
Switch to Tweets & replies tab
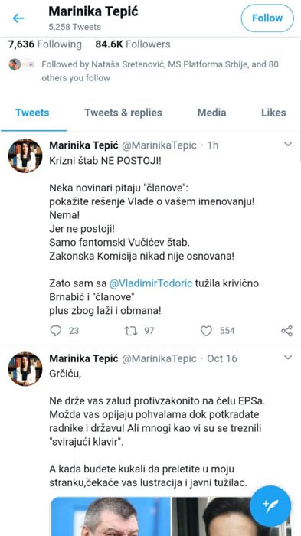[123, 113]
